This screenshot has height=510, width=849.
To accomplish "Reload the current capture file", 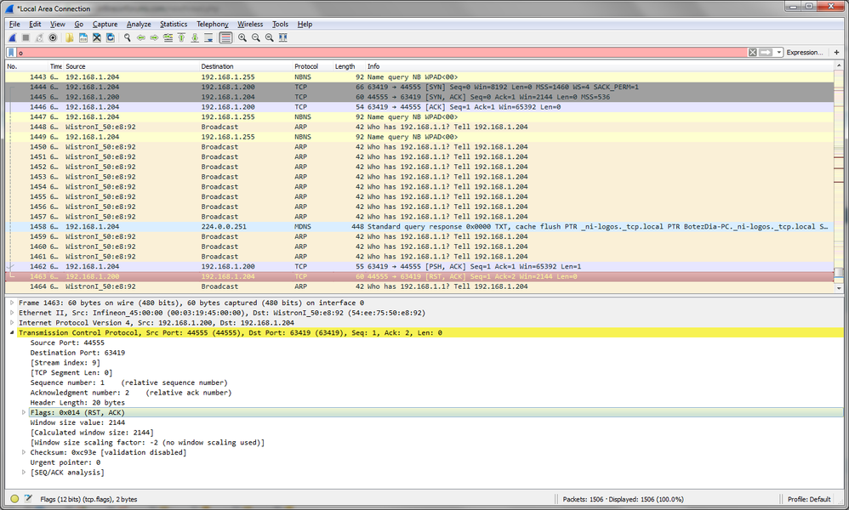I will (x=110, y=38).
